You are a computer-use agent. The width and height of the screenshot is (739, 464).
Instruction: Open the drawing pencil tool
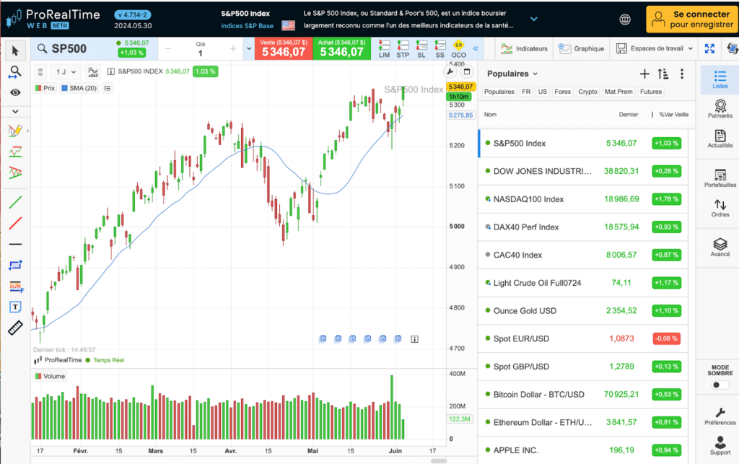[15, 131]
